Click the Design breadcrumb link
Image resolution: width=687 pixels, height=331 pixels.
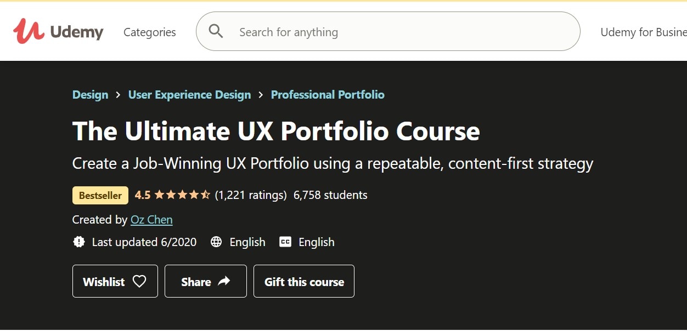click(x=90, y=95)
